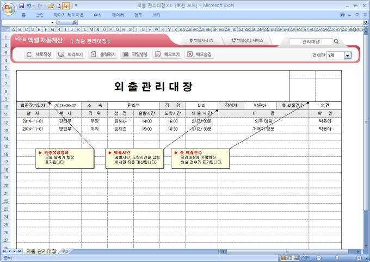This screenshot has height=262, width=370.
Task: Click the Undo arrow icon
Action: [x=29, y=5]
